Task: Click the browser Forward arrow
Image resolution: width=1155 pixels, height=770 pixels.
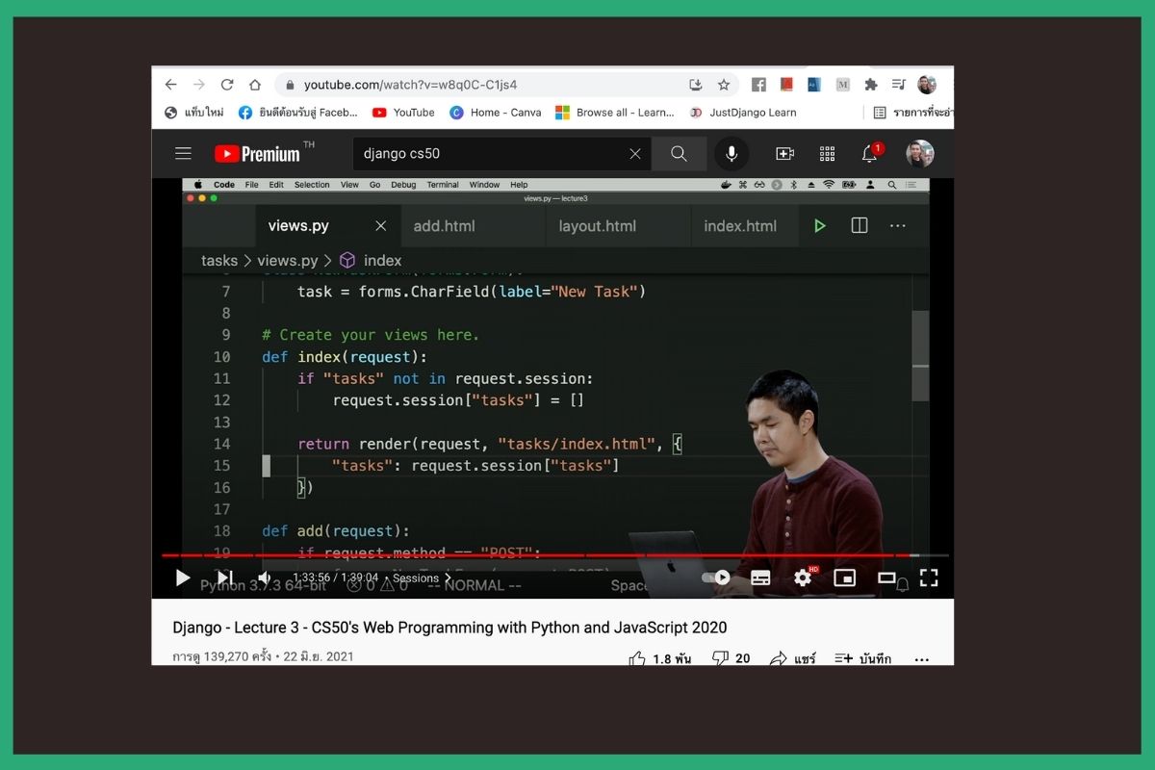Action: (x=199, y=85)
